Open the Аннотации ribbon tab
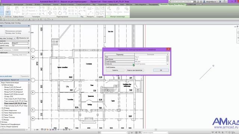This screenshot has width=239, height=134. coord(47,4)
